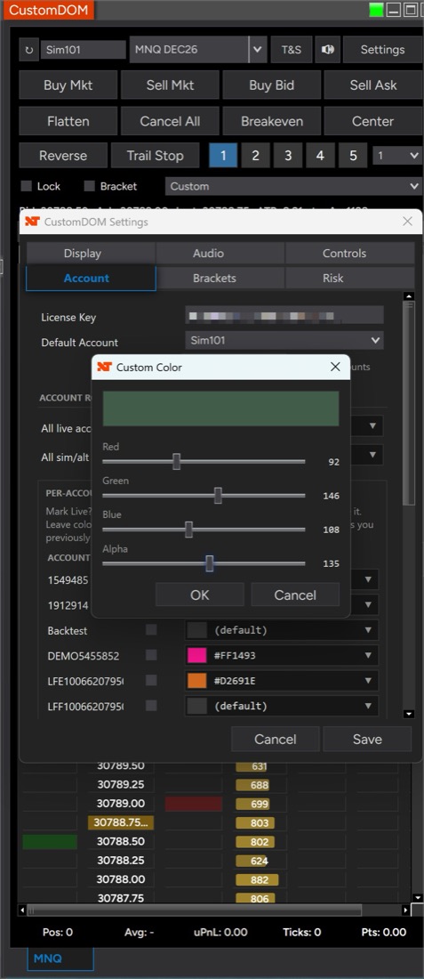Click the Trail Stop button
The width and height of the screenshot is (424, 979).
coord(156,156)
